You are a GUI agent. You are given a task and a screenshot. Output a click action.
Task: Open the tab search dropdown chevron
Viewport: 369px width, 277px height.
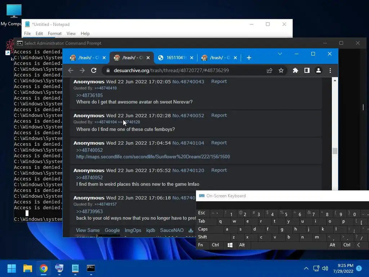[x=280, y=54]
